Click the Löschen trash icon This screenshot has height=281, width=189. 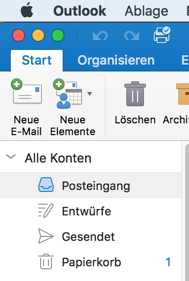135,94
